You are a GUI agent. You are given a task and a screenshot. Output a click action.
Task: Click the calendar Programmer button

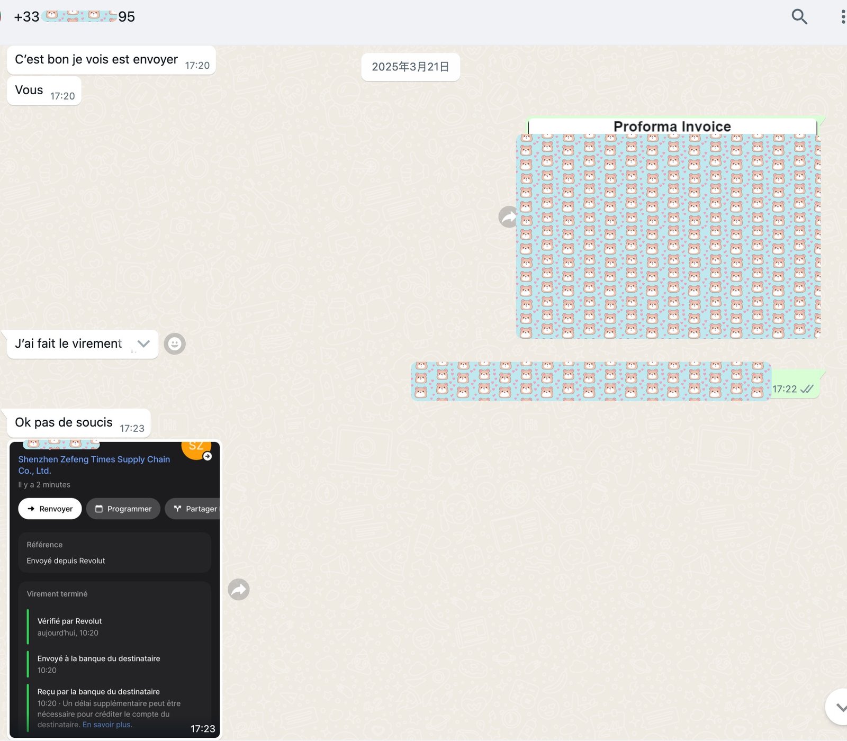point(123,509)
